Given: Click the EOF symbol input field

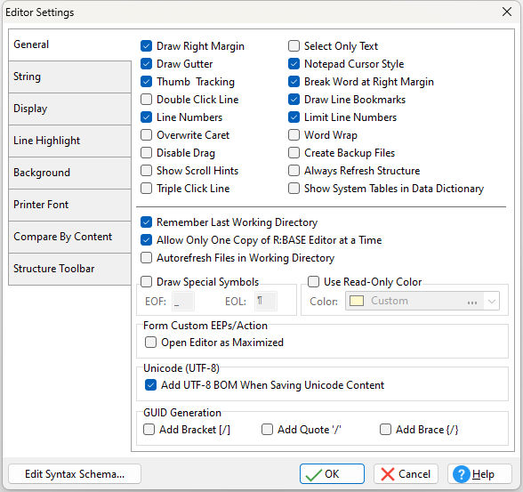Looking at the screenshot, I should pyautogui.click(x=183, y=302).
